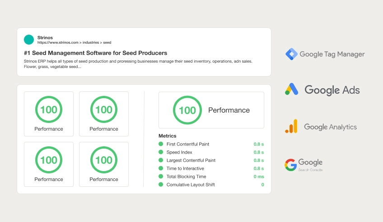Select the Total Blocking Time label
The image size is (383, 222).
(187, 177)
